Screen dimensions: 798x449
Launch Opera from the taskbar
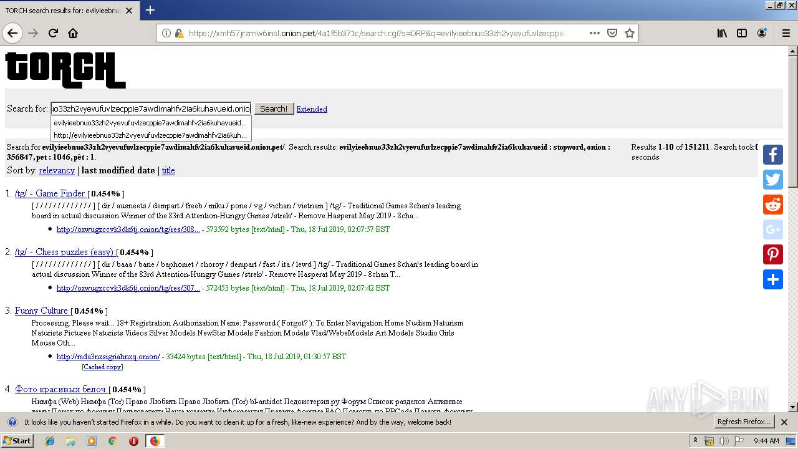(x=133, y=441)
